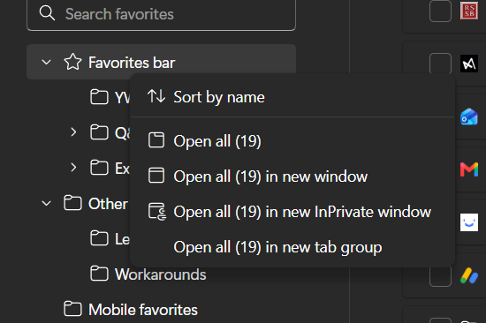This screenshot has height=323, width=486.
Task: Choose Open all (19) in new tab group
Action: [x=292, y=247]
